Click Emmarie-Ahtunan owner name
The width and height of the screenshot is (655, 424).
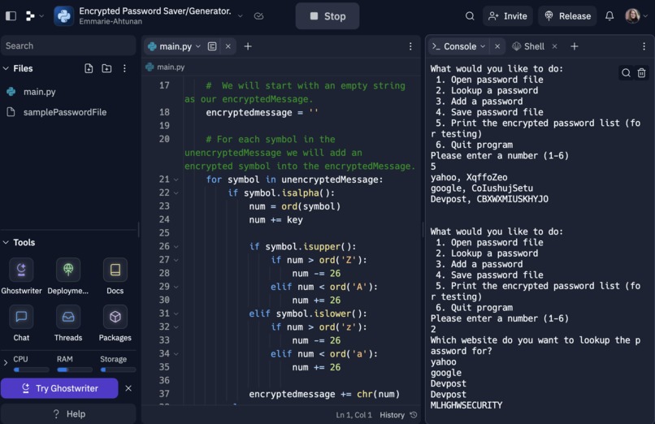111,21
